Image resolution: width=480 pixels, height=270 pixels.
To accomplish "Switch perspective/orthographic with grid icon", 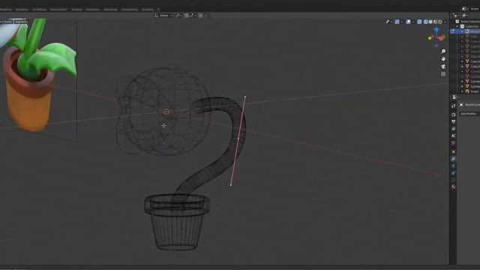I will tap(443, 74).
